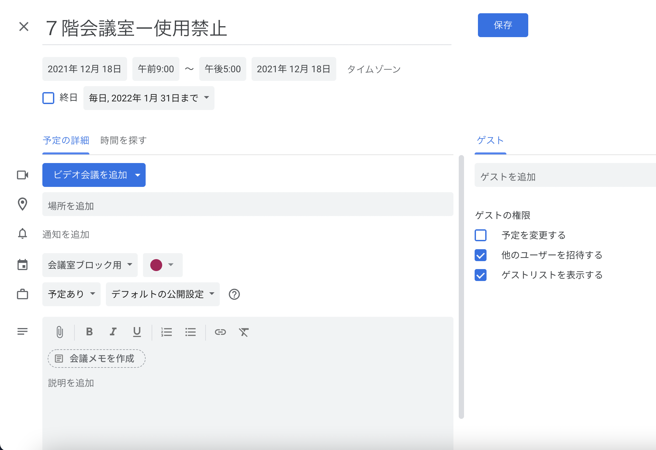The width and height of the screenshot is (656, 450).
Task: Uncheck ゲストリストを表示する permission
Action: click(x=481, y=275)
